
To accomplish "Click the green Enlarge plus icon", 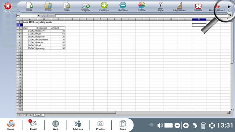I will click(104, 5).
